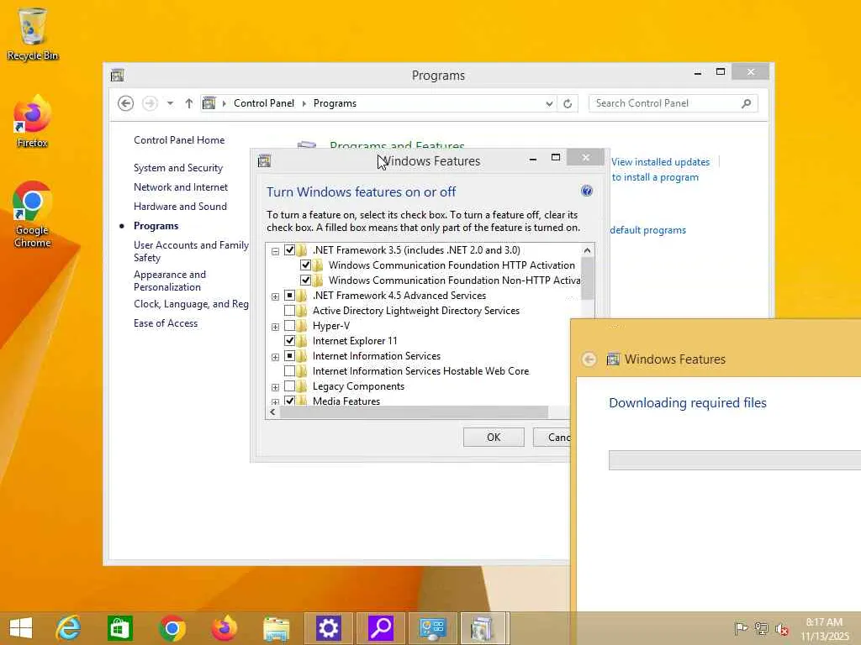The height and width of the screenshot is (645, 861).
Task: Expand the Hyper-V tree node
Action: pos(275,327)
